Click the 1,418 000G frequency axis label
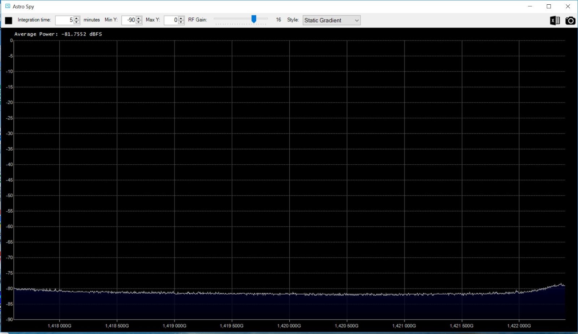 point(60,326)
